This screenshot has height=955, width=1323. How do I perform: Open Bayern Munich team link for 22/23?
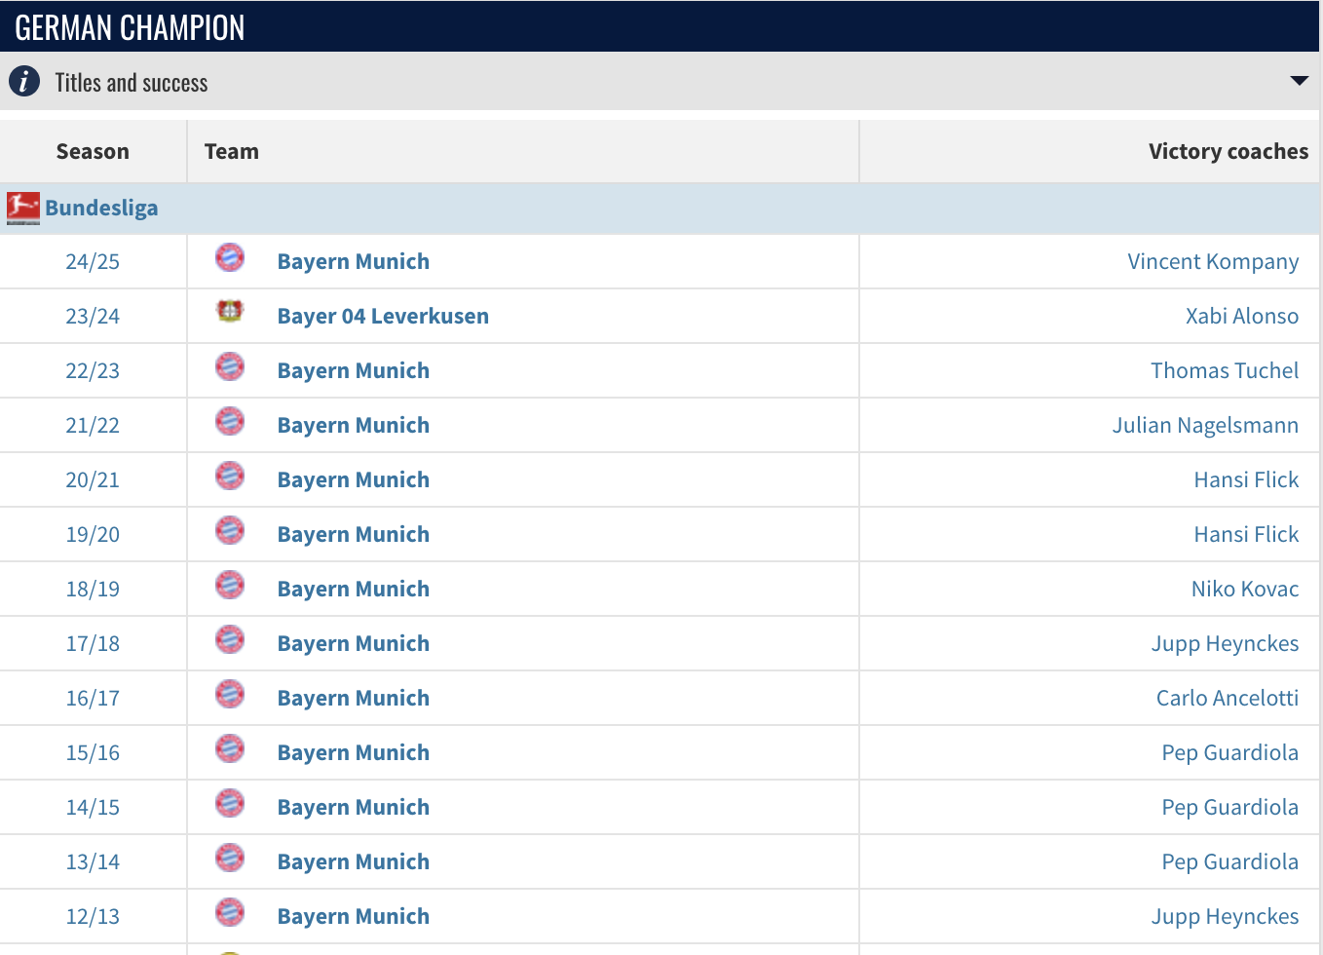(x=354, y=370)
